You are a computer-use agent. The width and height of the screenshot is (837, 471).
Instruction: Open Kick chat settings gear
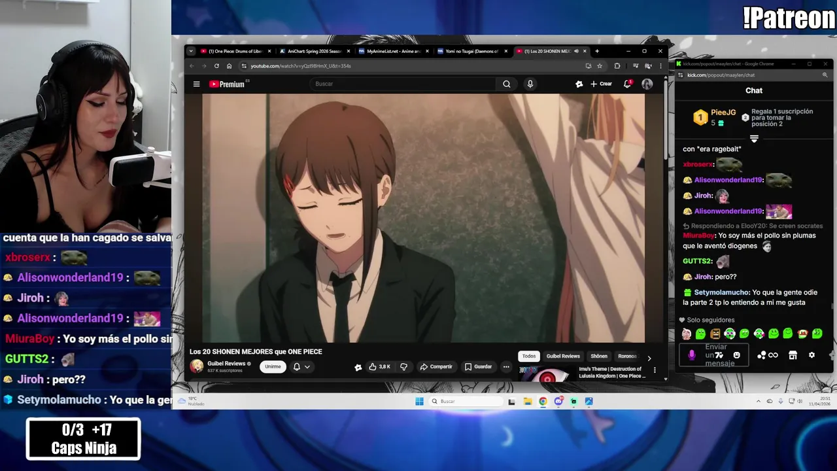click(811, 355)
